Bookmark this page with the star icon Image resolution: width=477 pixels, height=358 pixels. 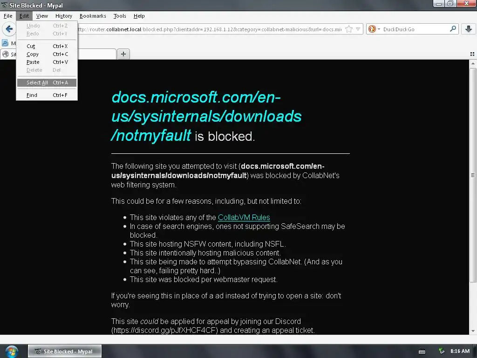pyautogui.click(x=349, y=29)
